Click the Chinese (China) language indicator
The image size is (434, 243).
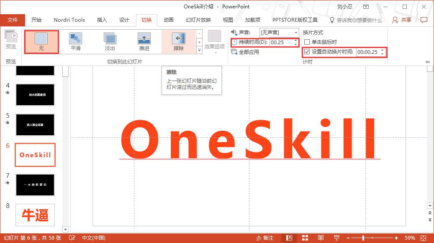tap(94, 238)
